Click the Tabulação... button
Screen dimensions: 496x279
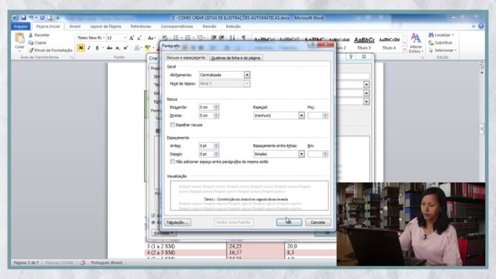(177, 222)
